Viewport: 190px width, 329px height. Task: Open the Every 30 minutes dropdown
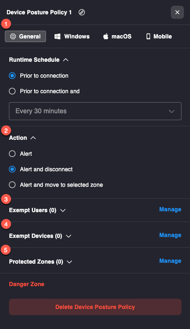95,111
